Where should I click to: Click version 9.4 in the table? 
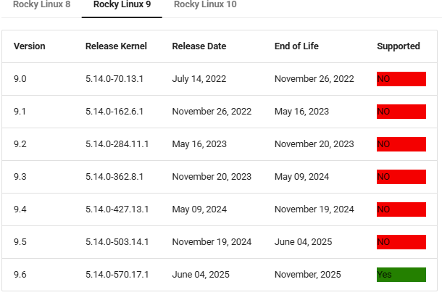(20, 209)
